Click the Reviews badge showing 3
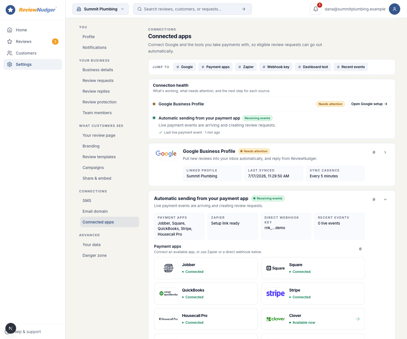407x339 pixels. (x=55, y=42)
